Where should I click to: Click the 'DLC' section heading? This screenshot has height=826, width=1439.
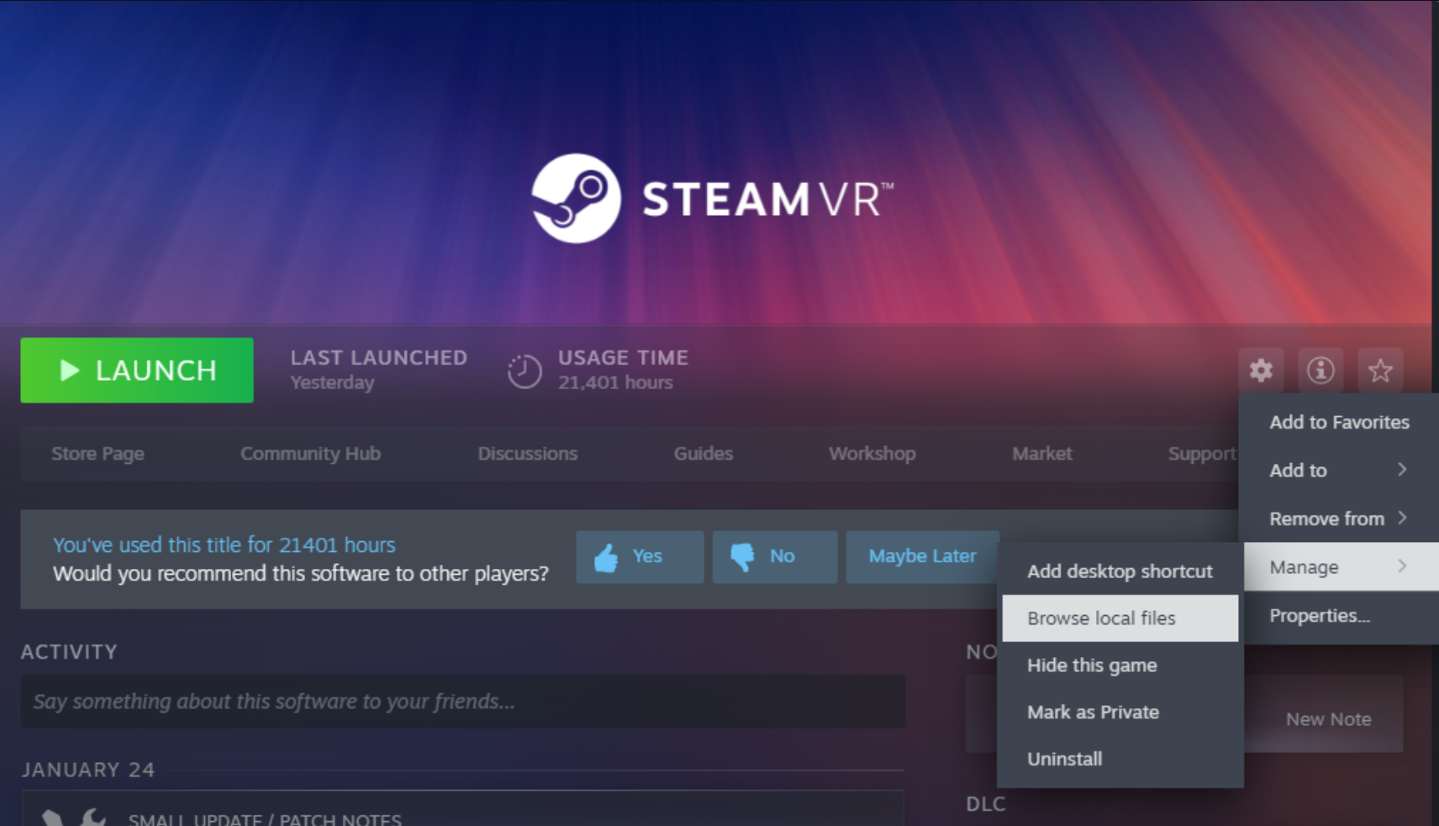986,804
